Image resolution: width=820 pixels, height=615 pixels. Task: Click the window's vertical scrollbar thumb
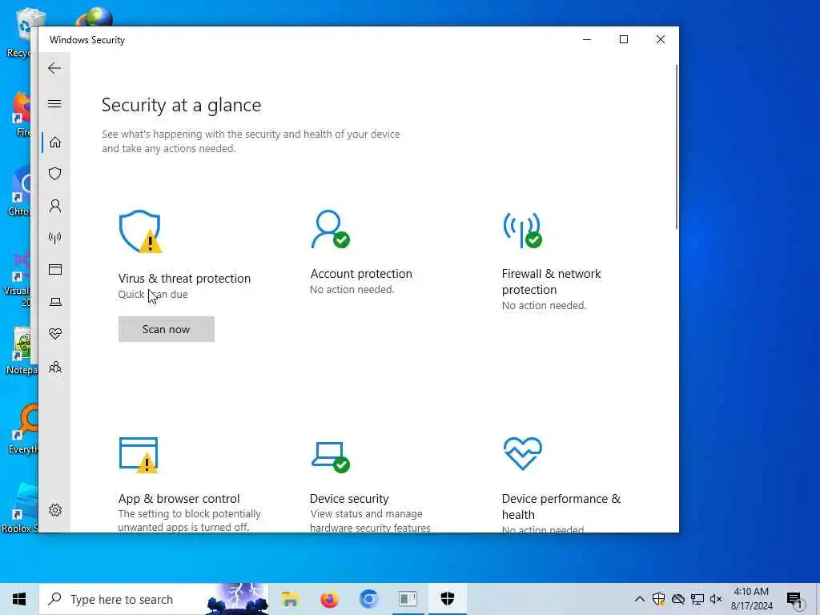pos(676,147)
